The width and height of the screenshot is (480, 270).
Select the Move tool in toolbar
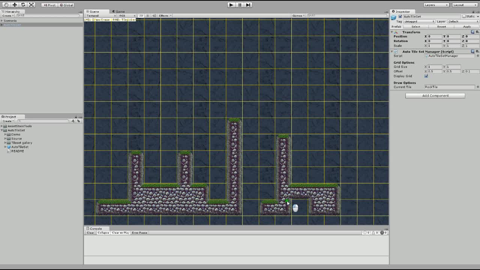click(15, 5)
